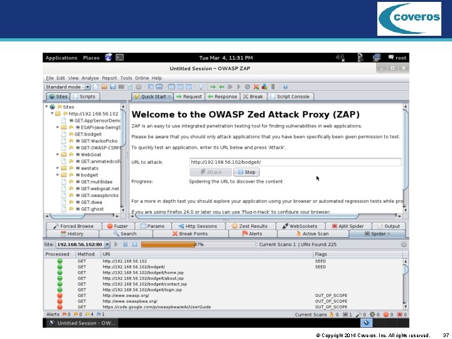452x339 pixels.
Task: Open the Options gear icon in toolbar
Action: click(139, 87)
